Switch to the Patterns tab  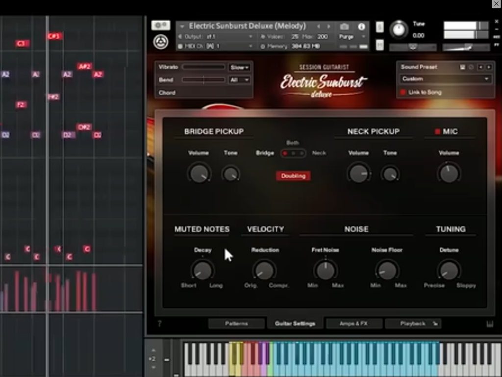236,324
